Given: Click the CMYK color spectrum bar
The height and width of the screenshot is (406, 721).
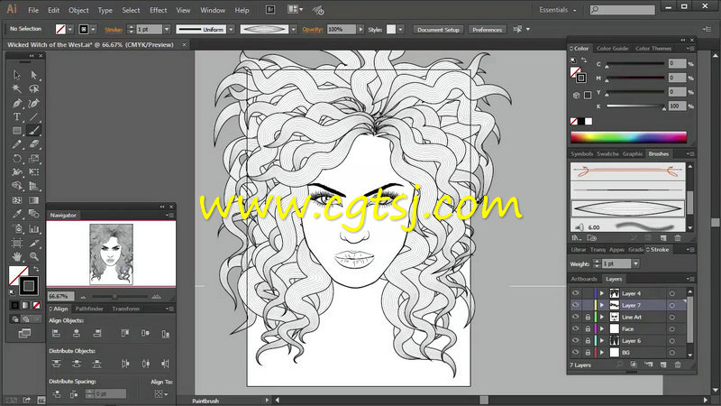Looking at the screenshot, I should pyautogui.click(x=628, y=137).
